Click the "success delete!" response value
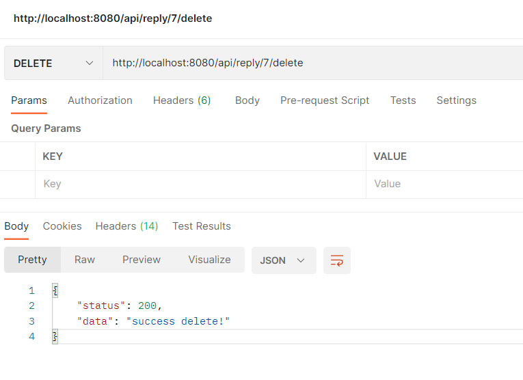 (178, 321)
